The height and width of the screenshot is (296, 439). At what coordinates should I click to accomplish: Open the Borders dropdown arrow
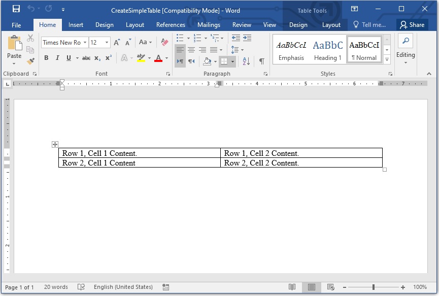click(x=233, y=61)
